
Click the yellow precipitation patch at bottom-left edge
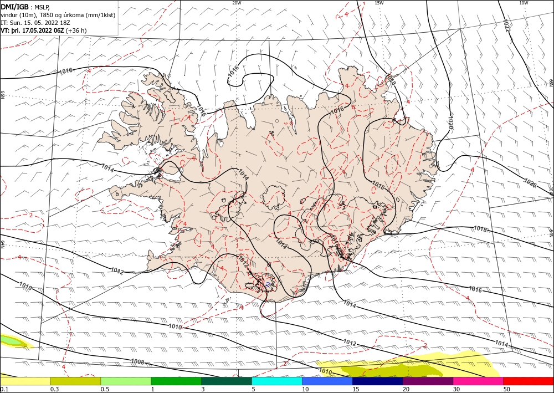[16, 341]
